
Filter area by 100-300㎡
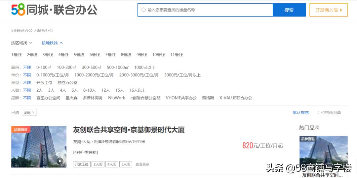[66, 68]
